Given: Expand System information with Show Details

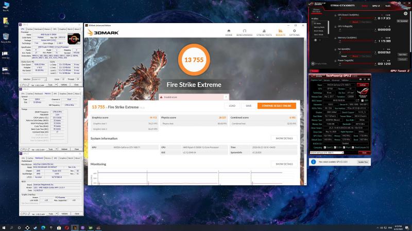Looking at the screenshot, I should click(x=284, y=138).
